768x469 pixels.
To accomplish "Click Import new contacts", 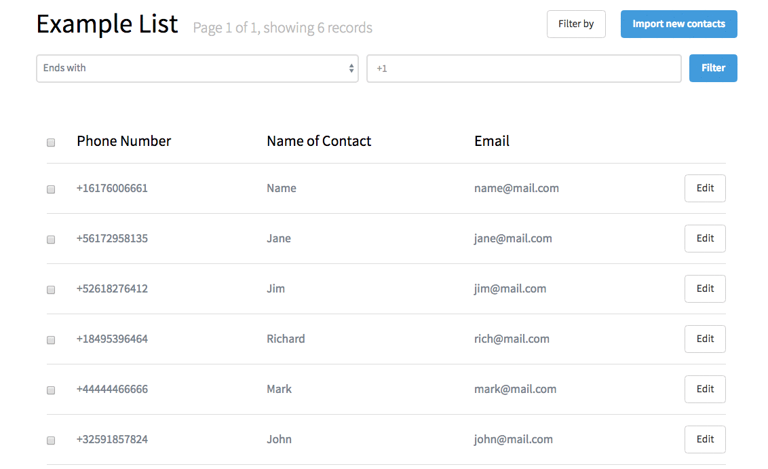I will pyautogui.click(x=678, y=24).
